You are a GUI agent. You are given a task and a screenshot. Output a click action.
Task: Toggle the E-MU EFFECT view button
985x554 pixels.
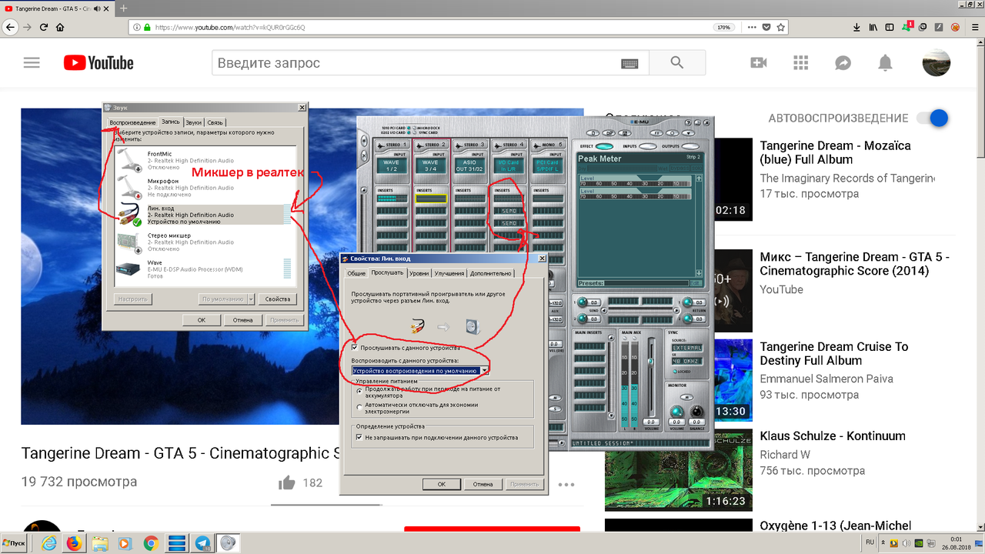pos(605,146)
